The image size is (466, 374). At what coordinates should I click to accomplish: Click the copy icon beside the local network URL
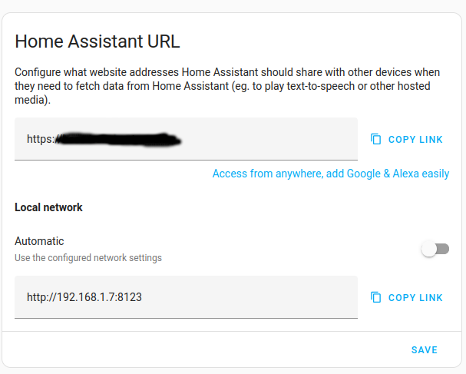(375, 297)
